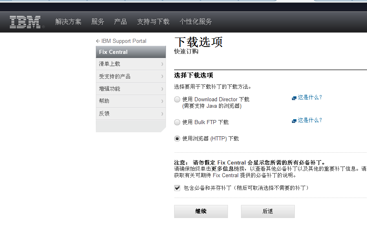This screenshot has height=227, width=367.
Task: Open 帮助 in the sidebar
Action: pos(131,101)
